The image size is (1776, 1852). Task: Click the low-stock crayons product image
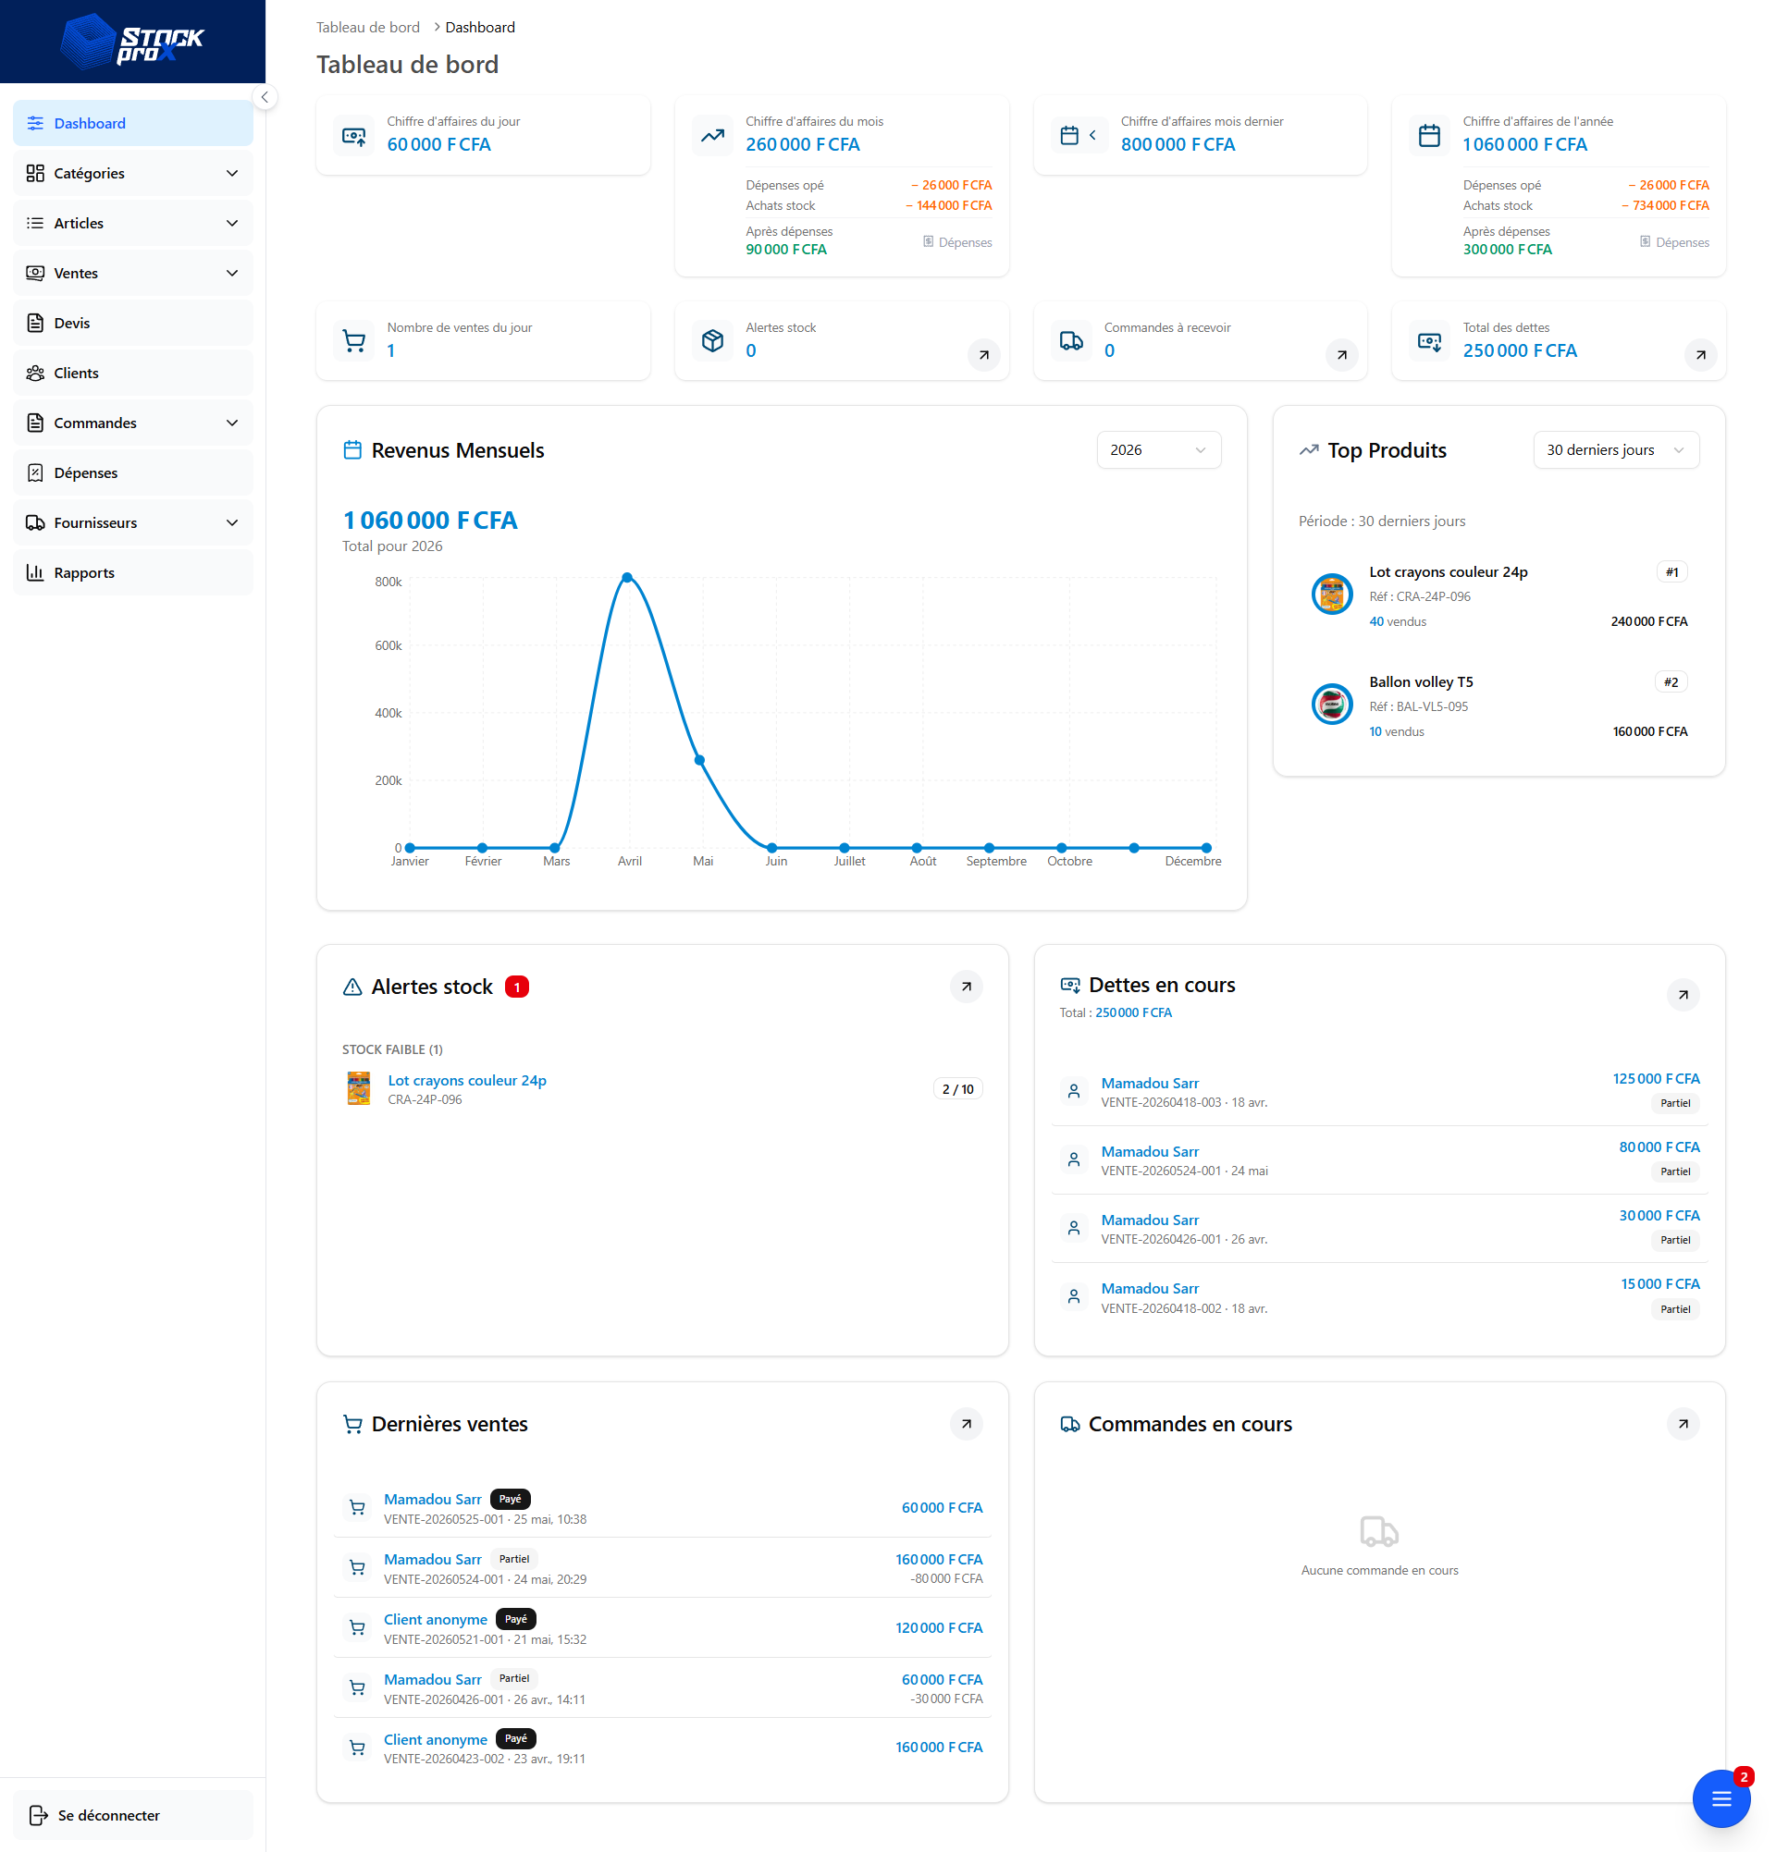pos(358,1088)
